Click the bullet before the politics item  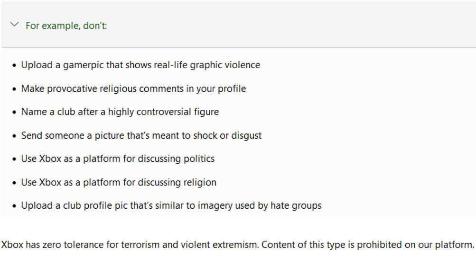15,159
